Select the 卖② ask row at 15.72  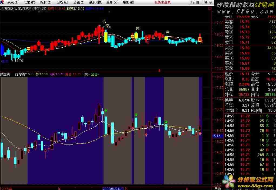pos(250,37)
